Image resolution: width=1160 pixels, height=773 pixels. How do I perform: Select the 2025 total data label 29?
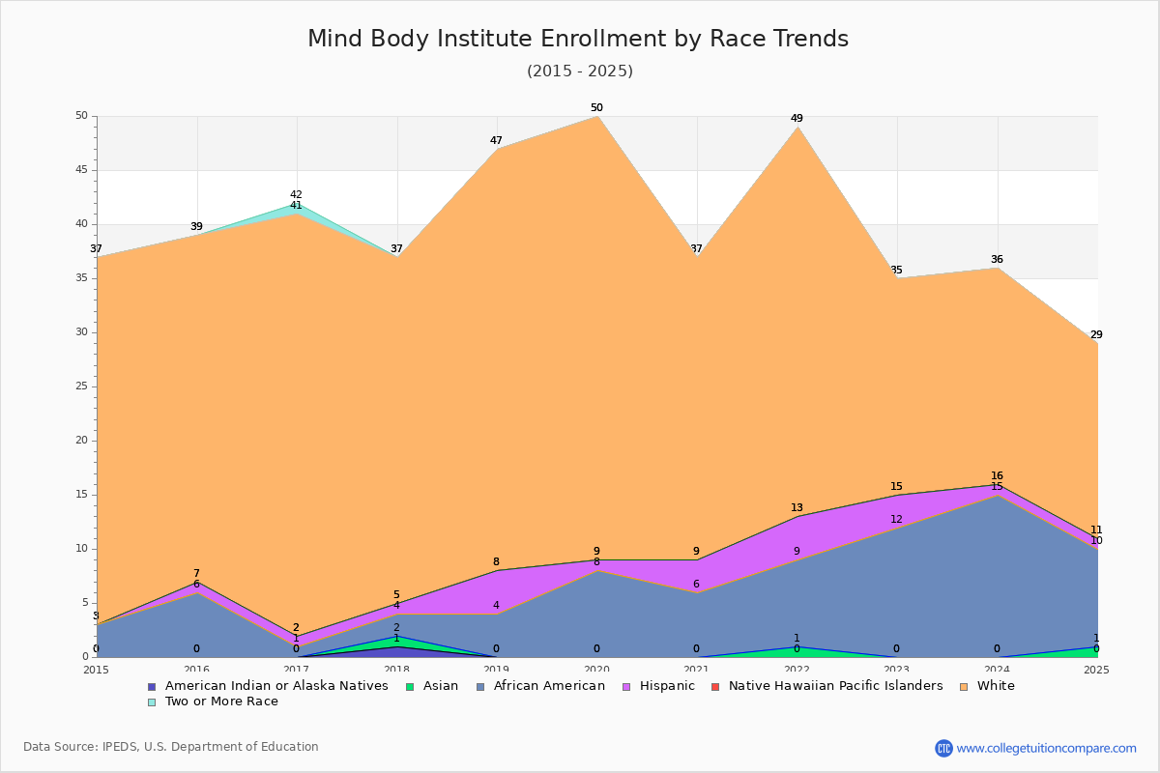pos(1096,335)
